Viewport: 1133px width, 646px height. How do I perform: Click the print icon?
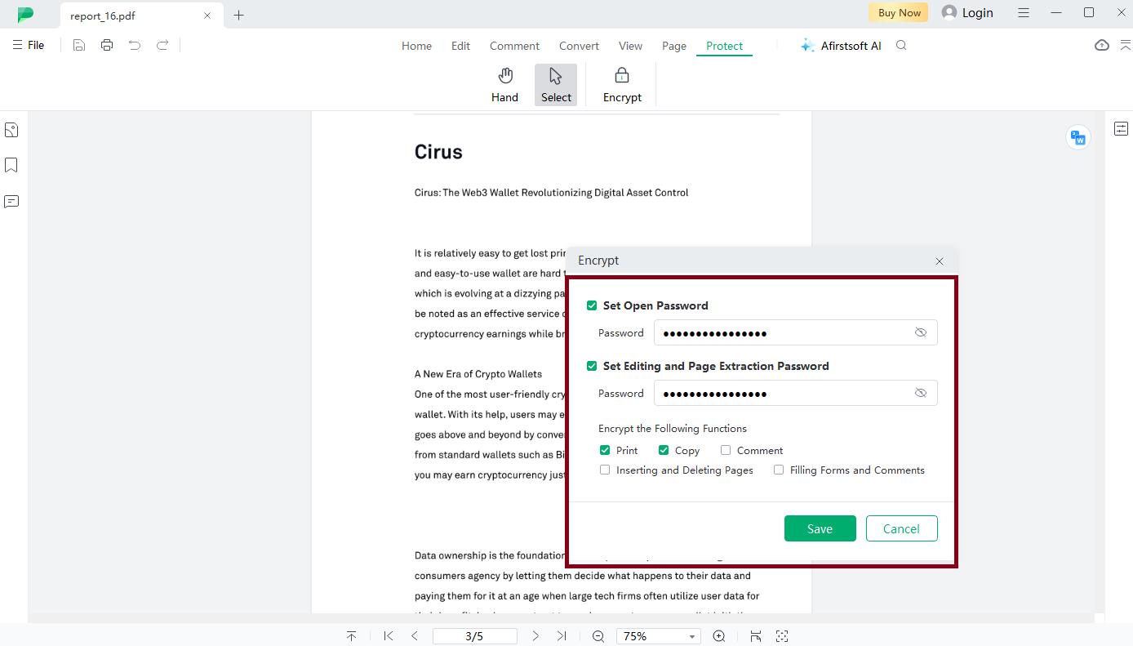coord(107,46)
